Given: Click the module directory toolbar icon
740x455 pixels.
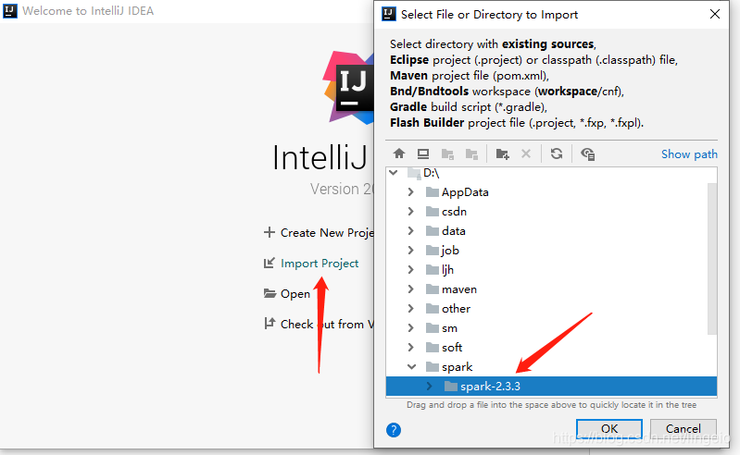Looking at the screenshot, I should coord(471,154).
